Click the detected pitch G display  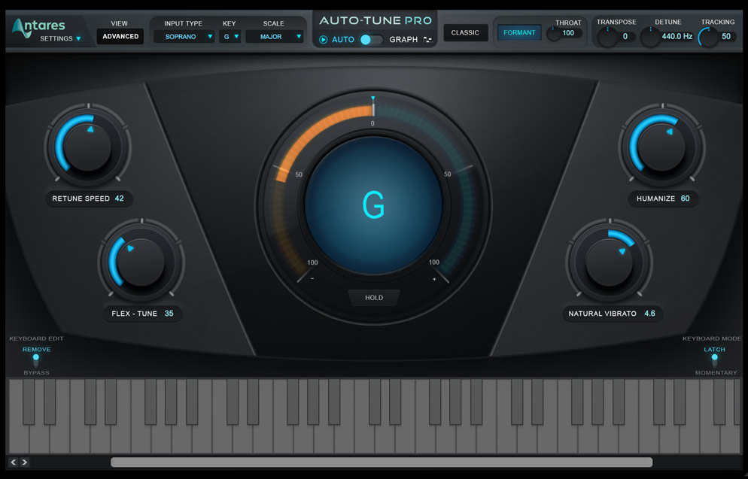pos(373,205)
